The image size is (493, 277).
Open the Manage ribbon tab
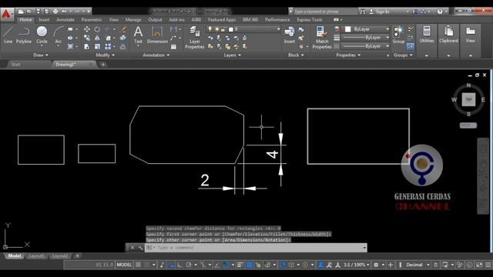[x=133, y=20]
